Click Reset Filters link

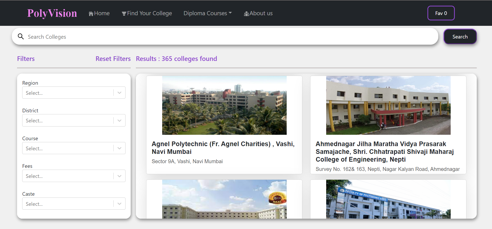click(113, 59)
